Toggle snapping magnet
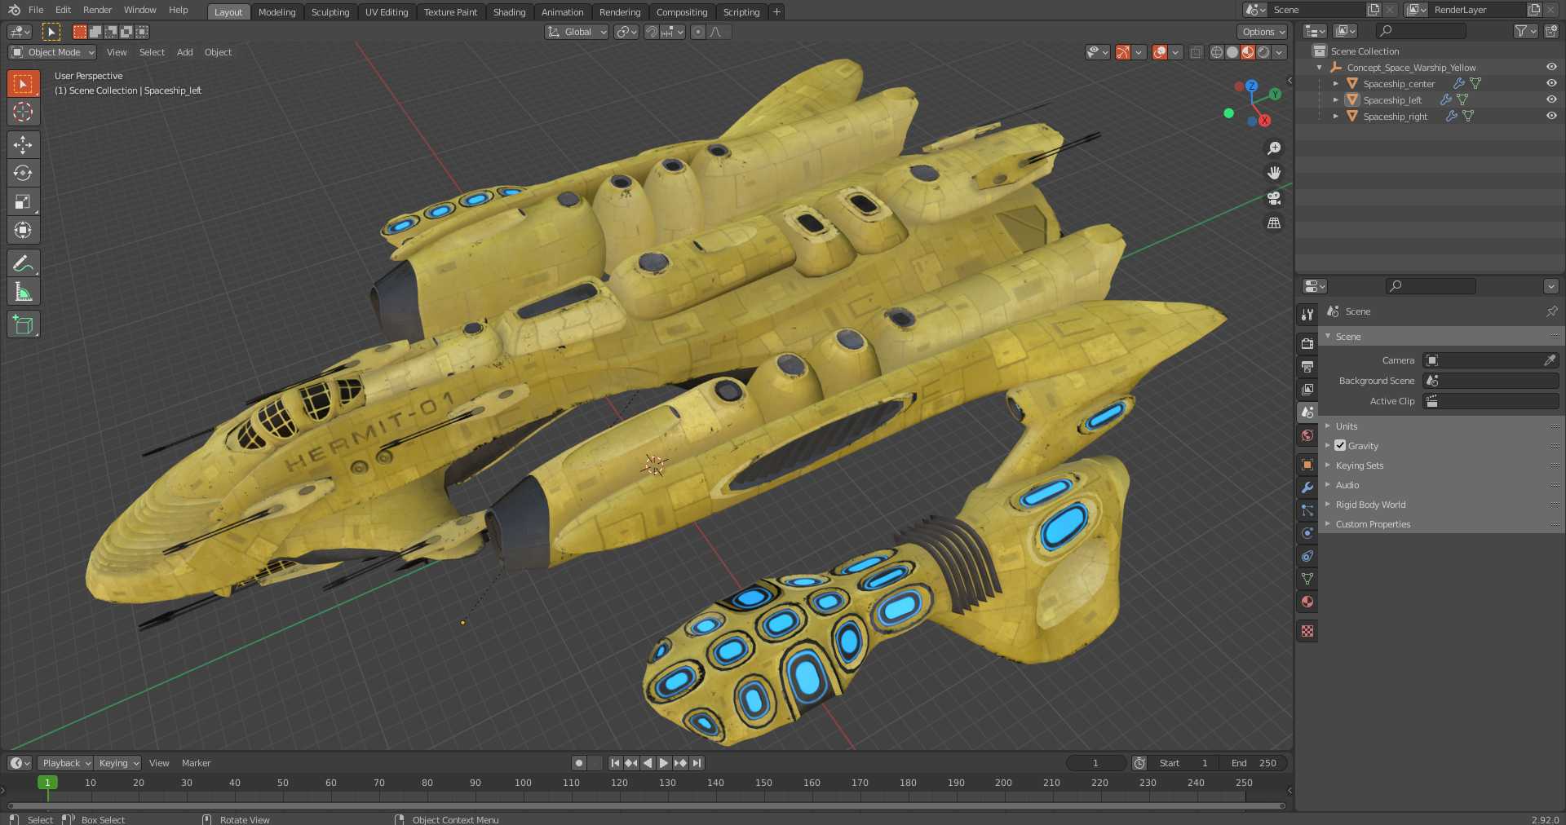 coord(652,32)
